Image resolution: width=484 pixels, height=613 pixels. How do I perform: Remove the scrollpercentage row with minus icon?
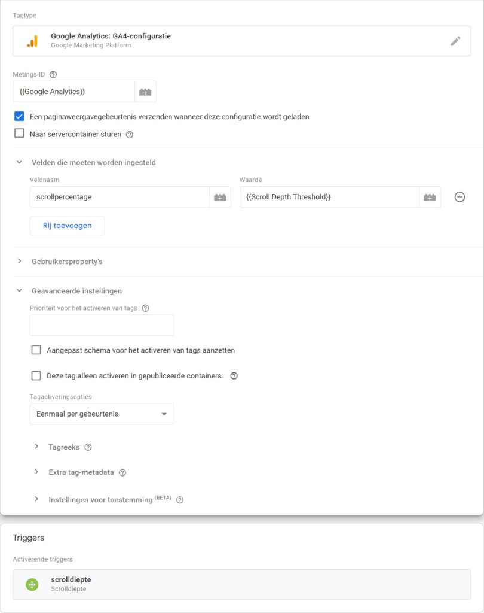460,197
